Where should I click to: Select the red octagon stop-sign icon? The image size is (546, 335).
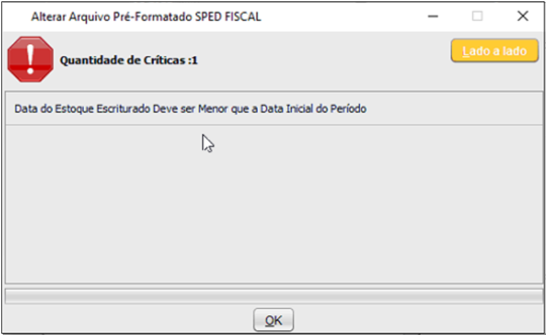coord(31,59)
